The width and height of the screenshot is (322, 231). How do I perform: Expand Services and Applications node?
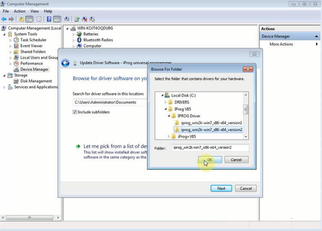[4, 87]
